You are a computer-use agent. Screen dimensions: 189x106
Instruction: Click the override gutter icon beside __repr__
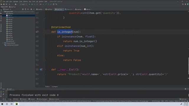pyautogui.click(x=41, y=69)
